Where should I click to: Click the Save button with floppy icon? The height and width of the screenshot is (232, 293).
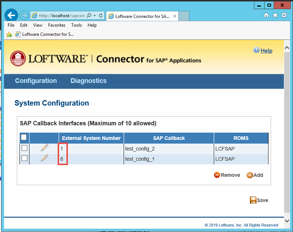[259, 200]
